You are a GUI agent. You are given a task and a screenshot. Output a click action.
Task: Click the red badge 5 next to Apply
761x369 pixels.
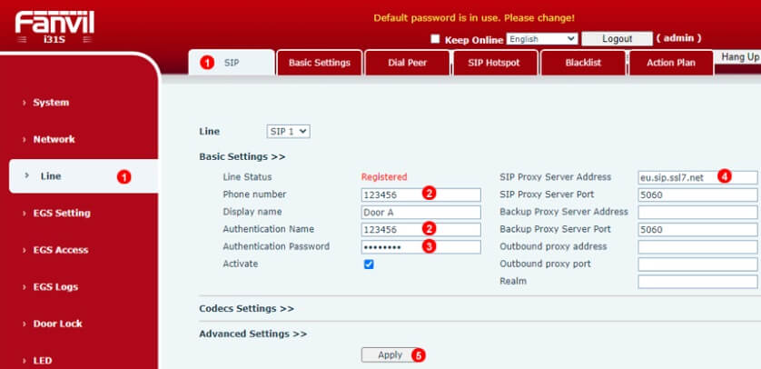419,355
